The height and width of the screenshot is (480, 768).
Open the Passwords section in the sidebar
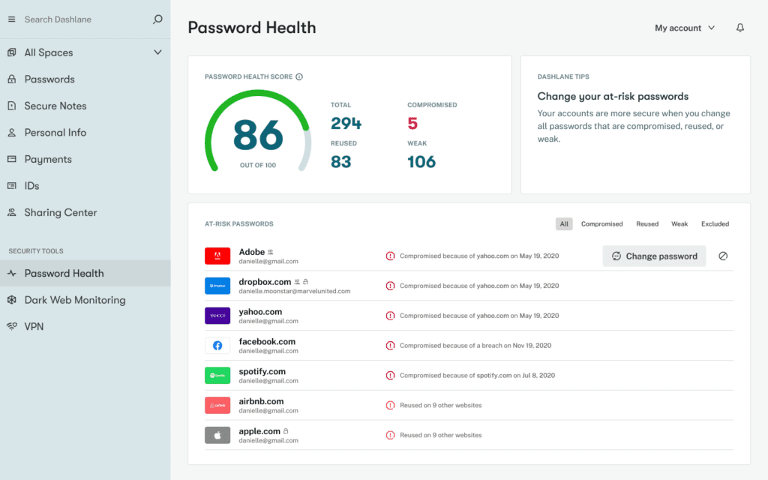coord(51,79)
